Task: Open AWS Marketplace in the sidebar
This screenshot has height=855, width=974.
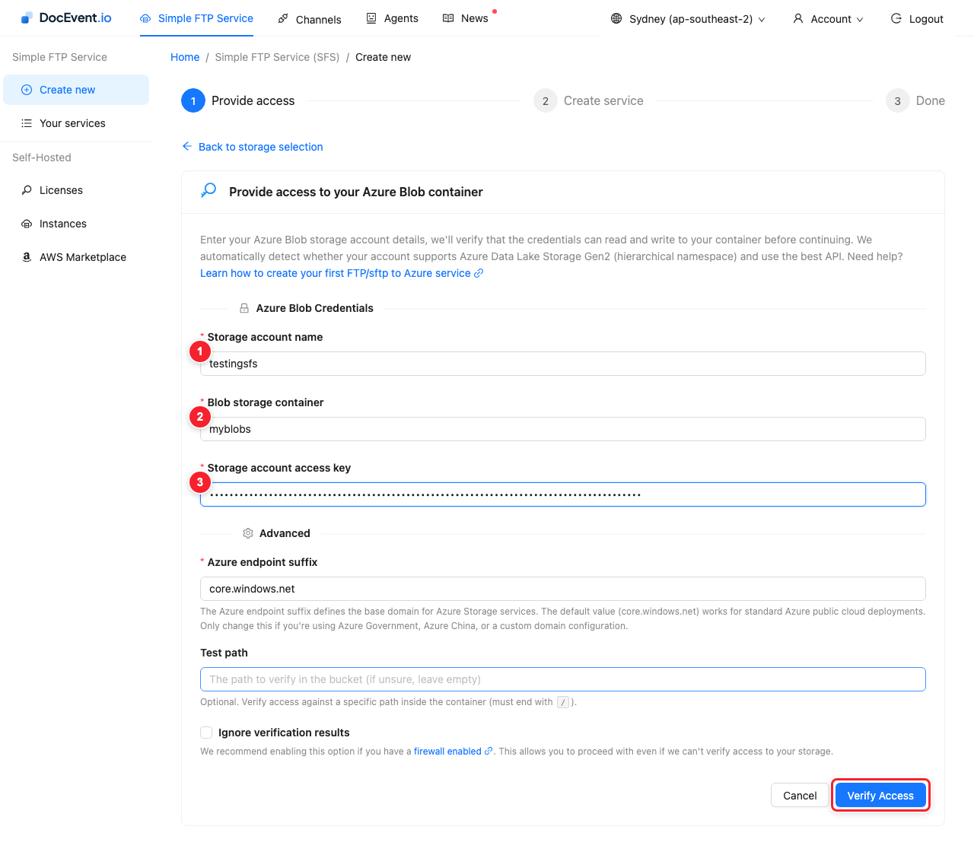Action: (76, 257)
